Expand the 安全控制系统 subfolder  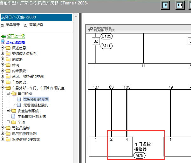8,111
